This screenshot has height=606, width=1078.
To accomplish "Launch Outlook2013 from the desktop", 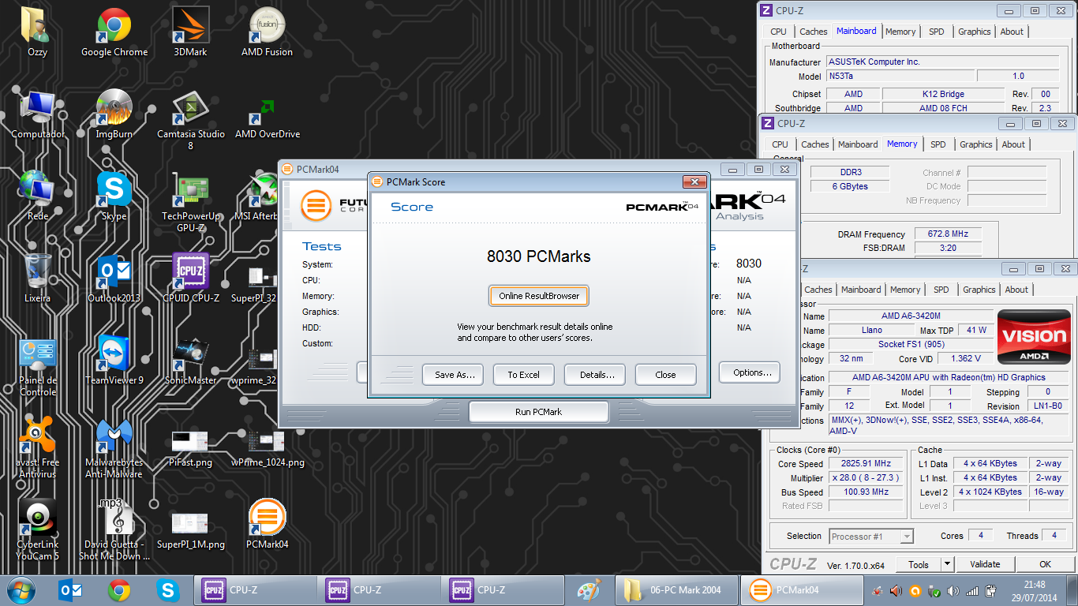I will (114, 278).
